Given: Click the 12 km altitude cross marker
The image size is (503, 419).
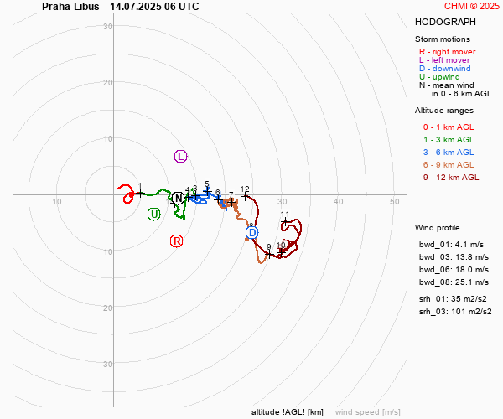Looking at the screenshot, I should click(246, 196).
